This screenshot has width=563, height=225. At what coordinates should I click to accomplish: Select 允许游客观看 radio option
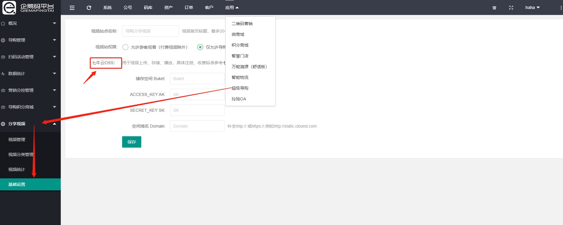coord(125,47)
